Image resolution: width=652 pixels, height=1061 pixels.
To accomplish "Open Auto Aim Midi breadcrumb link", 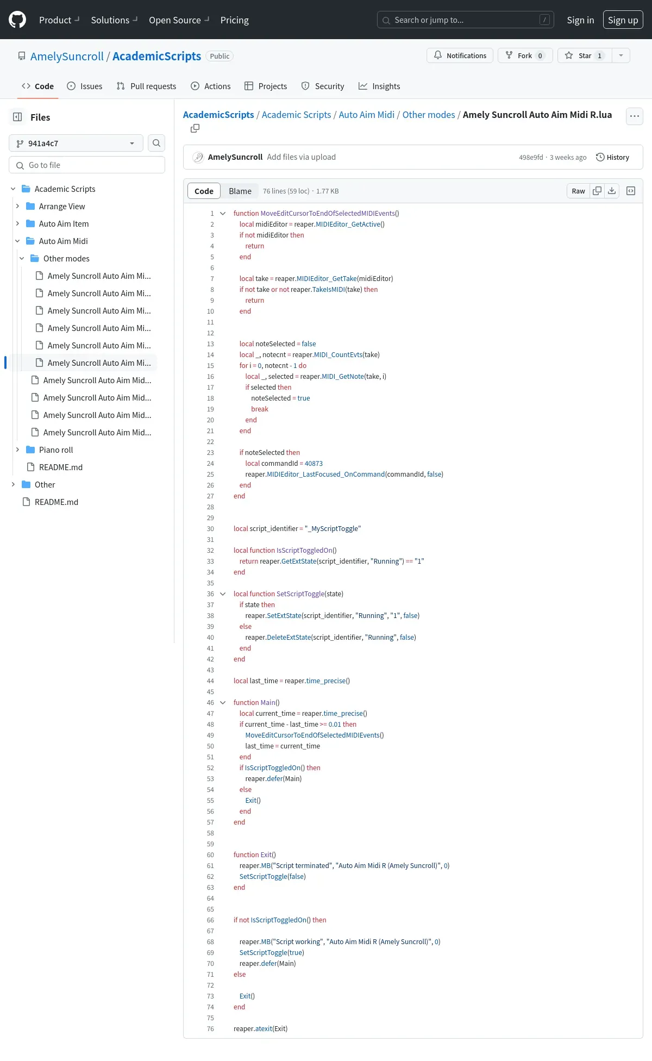I will click(x=367, y=115).
